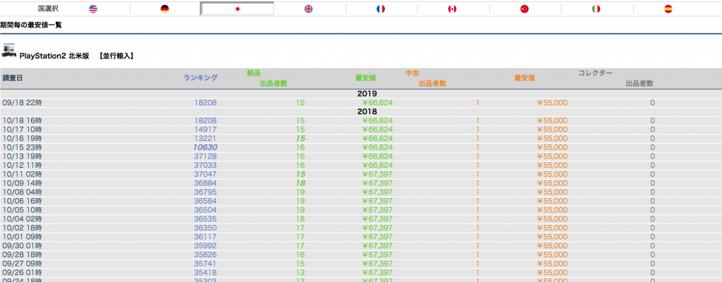This screenshot has width=722, height=282.
Task: Click the ランキング column header
Action: [x=200, y=78]
